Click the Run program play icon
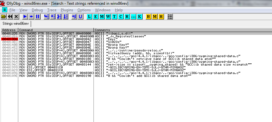The width and height of the screenshot is (272, 122). pyautogui.click(x=25, y=16)
